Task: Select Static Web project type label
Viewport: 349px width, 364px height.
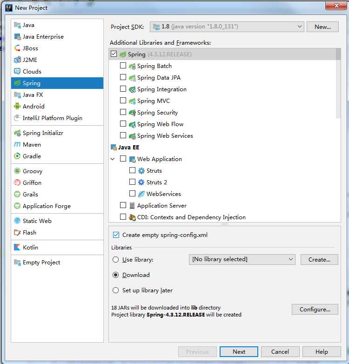Action: [37, 221]
